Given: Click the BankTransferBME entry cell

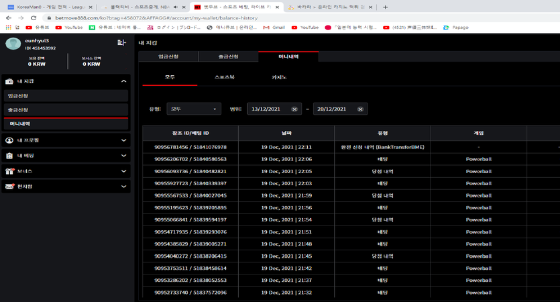Looking at the screenshot, I should (x=382, y=147).
